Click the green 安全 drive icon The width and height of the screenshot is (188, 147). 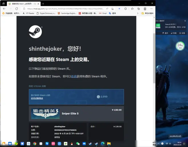coord(158,26)
